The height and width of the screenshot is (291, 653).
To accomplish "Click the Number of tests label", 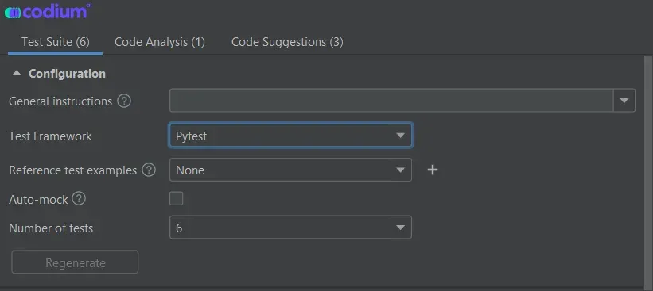I will [51, 228].
